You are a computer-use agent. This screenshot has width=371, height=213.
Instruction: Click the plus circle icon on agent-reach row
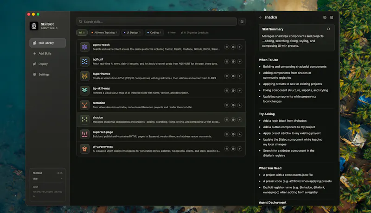tap(240, 47)
